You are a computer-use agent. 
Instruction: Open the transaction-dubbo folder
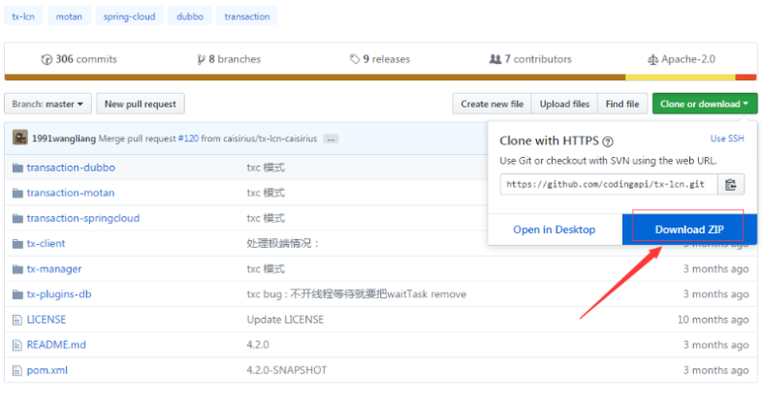[71, 168]
